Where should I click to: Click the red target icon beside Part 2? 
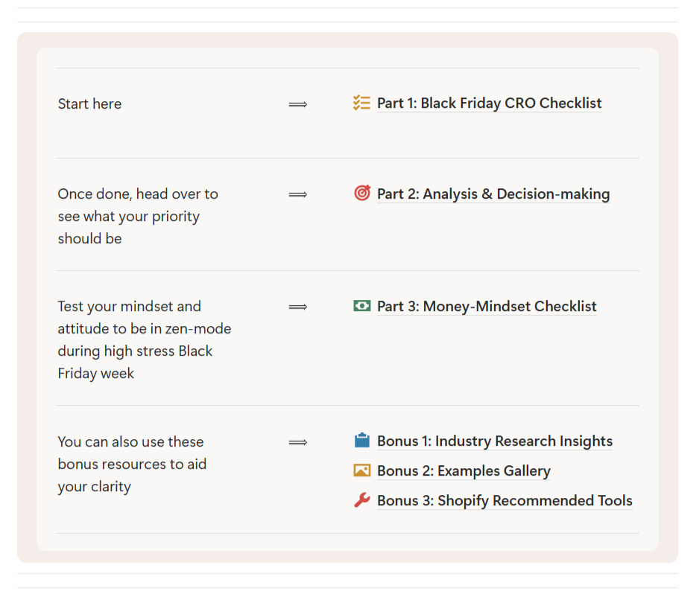(362, 194)
